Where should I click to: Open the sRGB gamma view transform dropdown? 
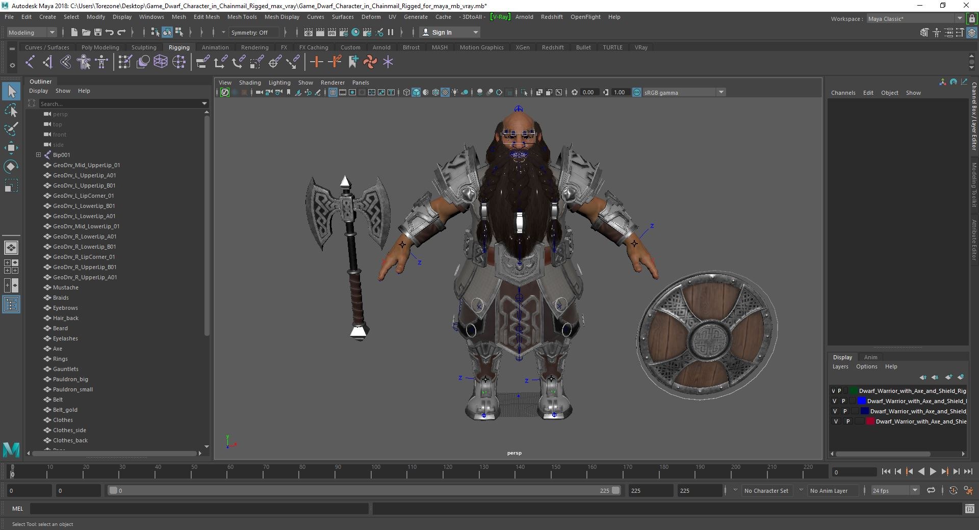coord(684,92)
